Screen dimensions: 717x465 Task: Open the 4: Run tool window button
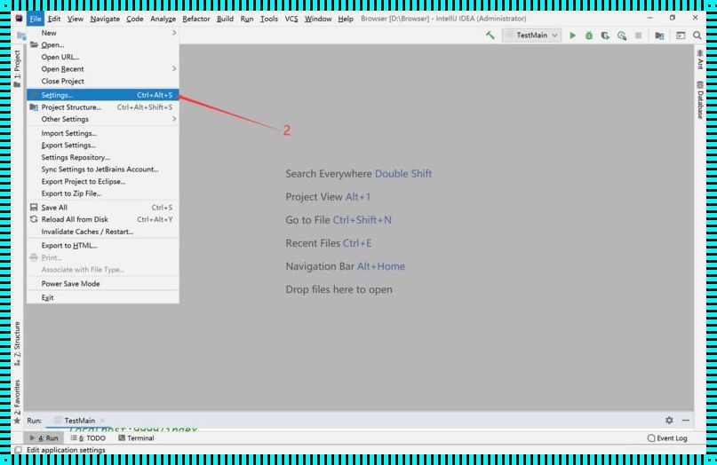tap(44, 438)
